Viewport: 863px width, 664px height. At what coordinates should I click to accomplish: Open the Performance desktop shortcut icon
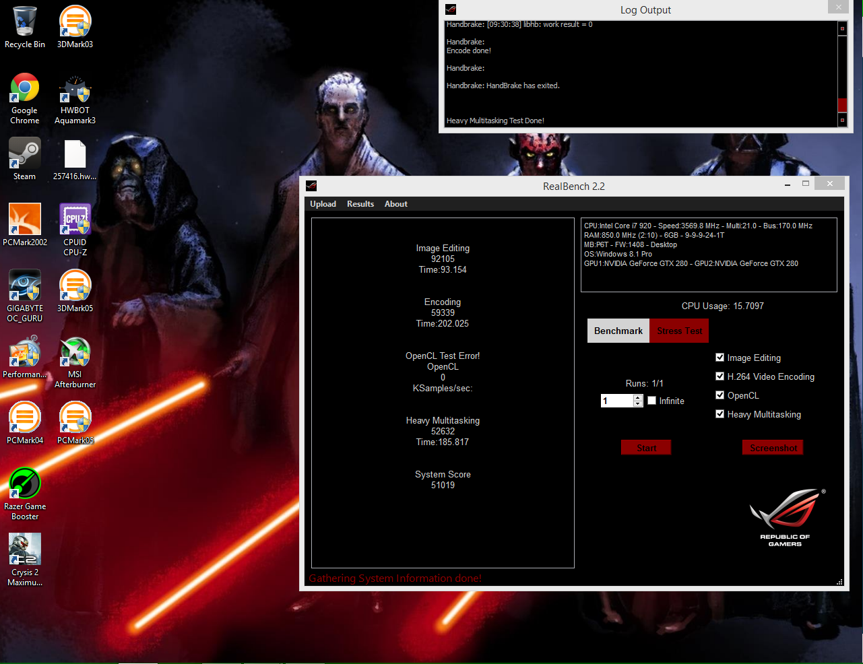pos(25,356)
